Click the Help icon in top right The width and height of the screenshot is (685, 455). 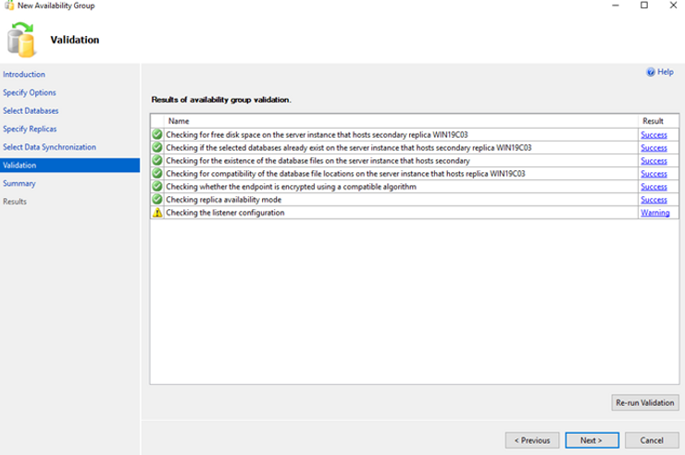[651, 72]
